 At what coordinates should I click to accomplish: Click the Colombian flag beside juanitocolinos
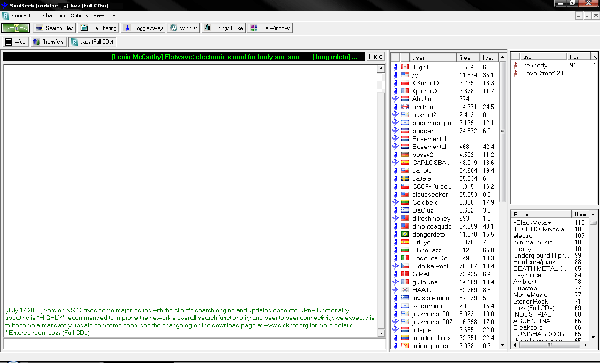405,338
